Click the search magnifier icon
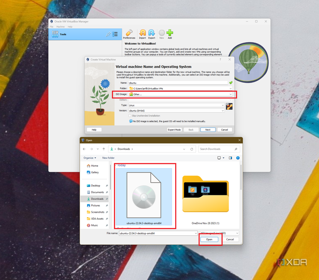 (x=236, y=149)
